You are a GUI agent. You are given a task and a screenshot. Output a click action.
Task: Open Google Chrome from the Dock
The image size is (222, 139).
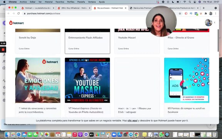pyautogui.click(x=136, y=134)
